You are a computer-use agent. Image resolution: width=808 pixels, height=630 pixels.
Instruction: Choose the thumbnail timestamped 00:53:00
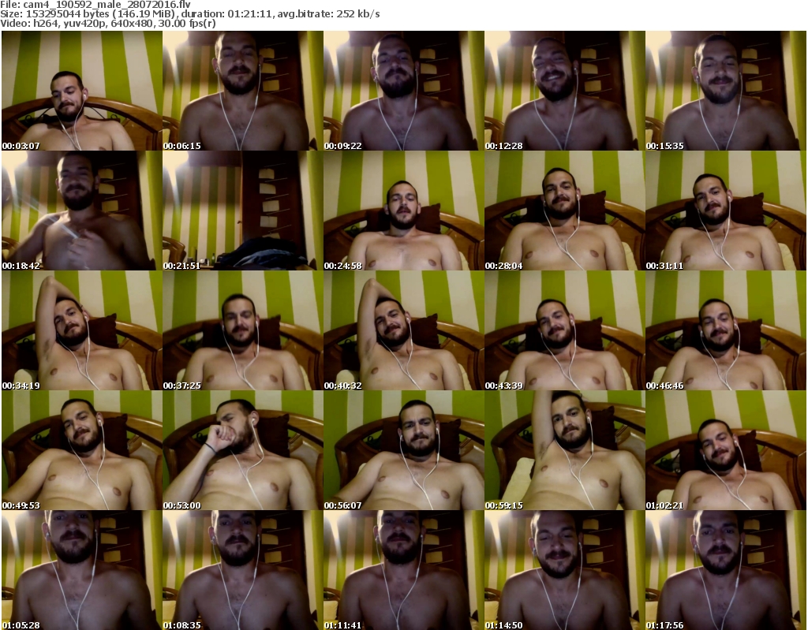tap(243, 450)
